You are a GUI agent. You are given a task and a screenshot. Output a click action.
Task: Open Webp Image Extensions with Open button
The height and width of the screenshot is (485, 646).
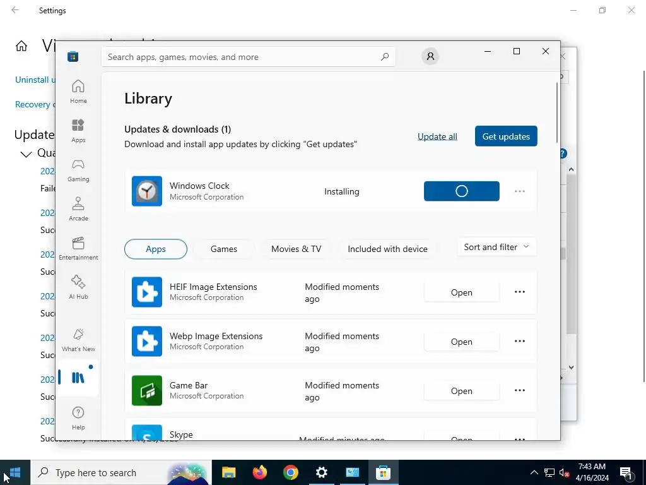pyautogui.click(x=461, y=342)
